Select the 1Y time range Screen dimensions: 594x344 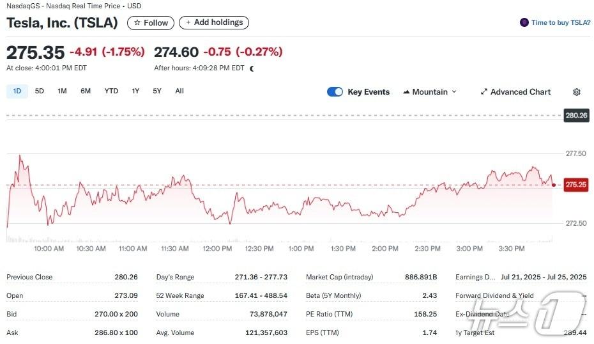(135, 91)
